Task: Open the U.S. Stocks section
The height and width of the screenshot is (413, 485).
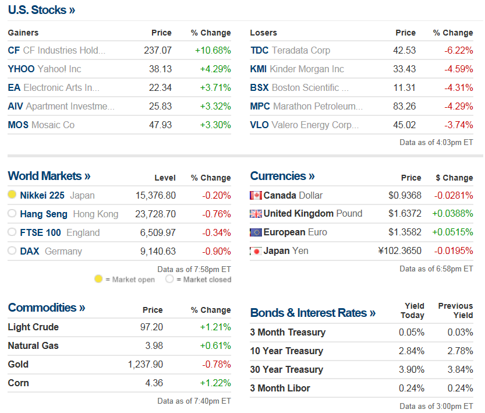Action: point(41,10)
